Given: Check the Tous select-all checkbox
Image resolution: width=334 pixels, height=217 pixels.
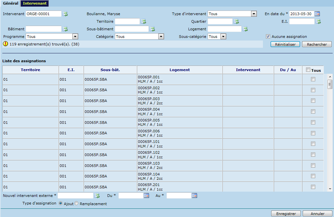Looking at the screenshot, I should (x=308, y=70).
